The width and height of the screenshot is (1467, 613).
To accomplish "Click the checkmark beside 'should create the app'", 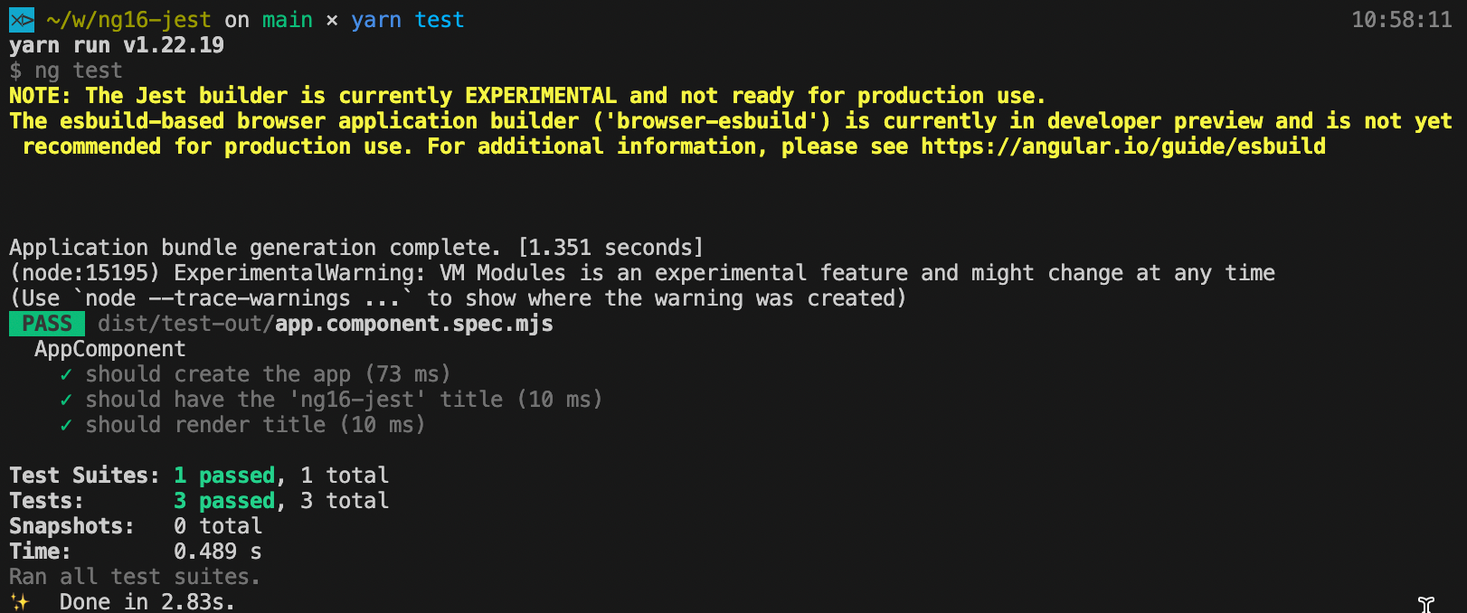I will (66, 374).
